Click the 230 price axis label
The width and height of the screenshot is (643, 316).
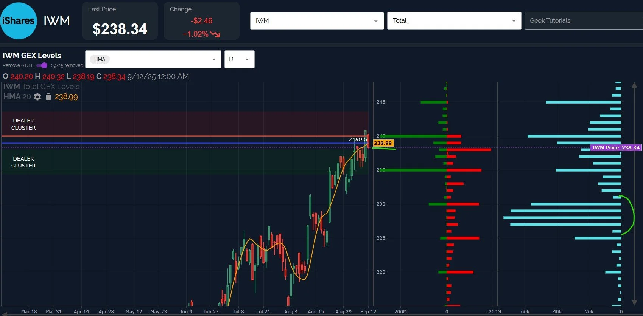[x=381, y=204]
